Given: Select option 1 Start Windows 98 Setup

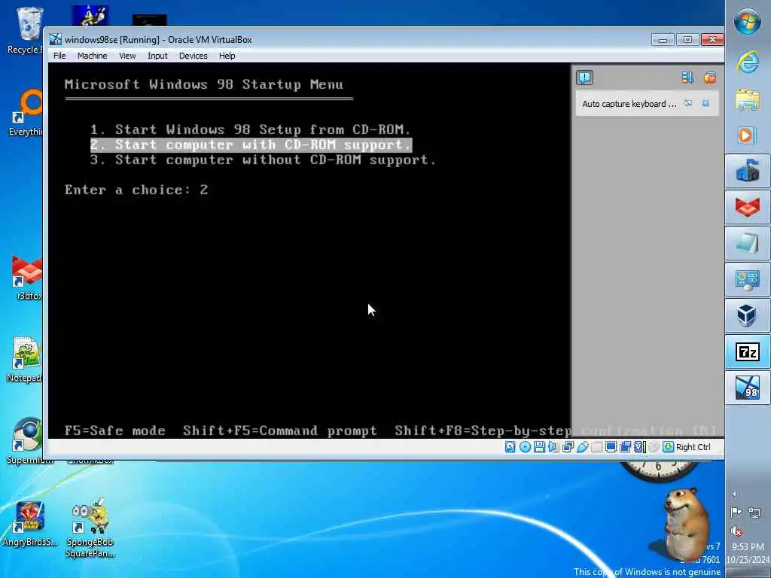Looking at the screenshot, I should [250, 129].
